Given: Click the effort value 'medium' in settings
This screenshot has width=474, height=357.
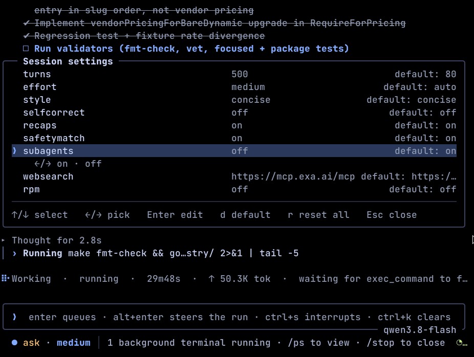Looking at the screenshot, I should [x=248, y=87].
